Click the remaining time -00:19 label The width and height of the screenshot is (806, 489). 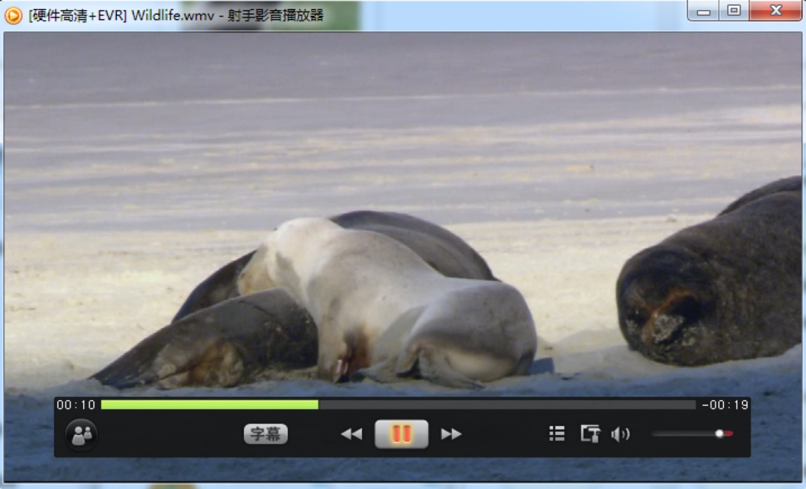click(x=725, y=405)
